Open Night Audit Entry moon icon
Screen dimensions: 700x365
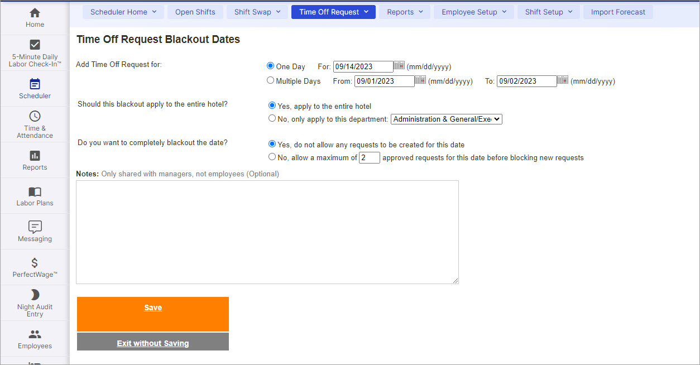tap(35, 295)
